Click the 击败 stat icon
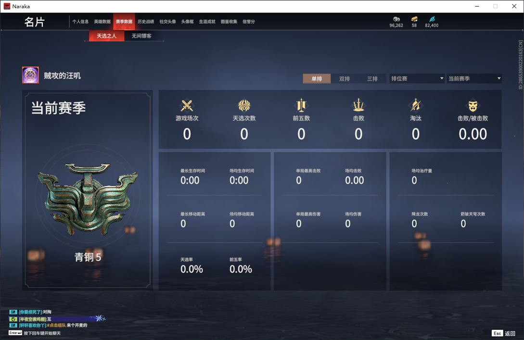 (358, 105)
